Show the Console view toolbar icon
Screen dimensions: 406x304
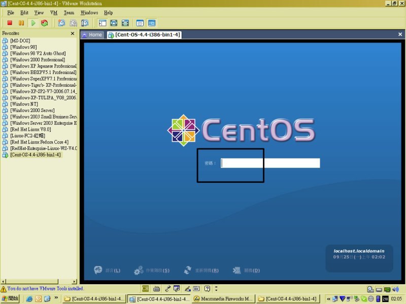click(x=152, y=23)
